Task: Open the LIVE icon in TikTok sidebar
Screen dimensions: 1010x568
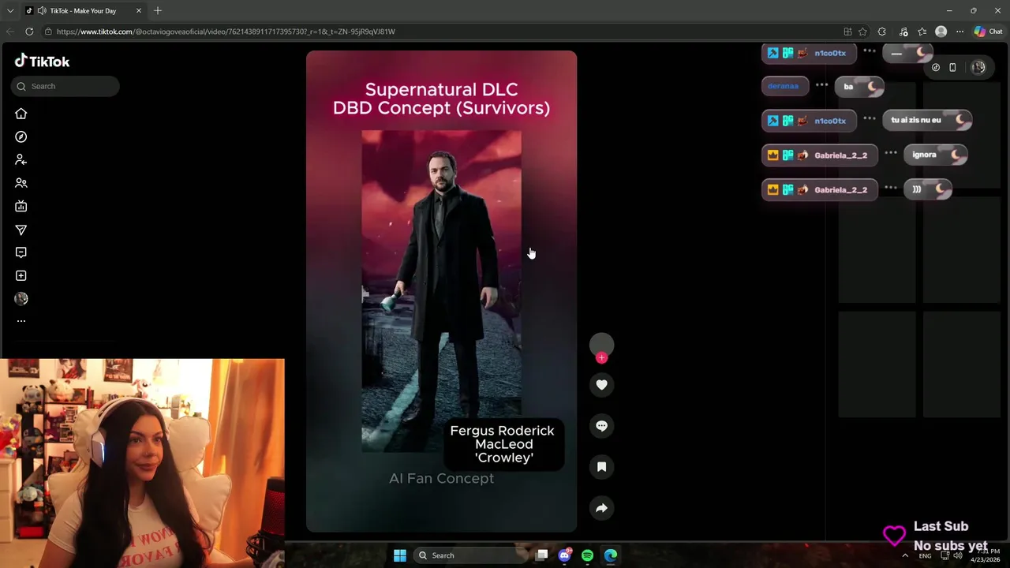Action: pyautogui.click(x=21, y=206)
